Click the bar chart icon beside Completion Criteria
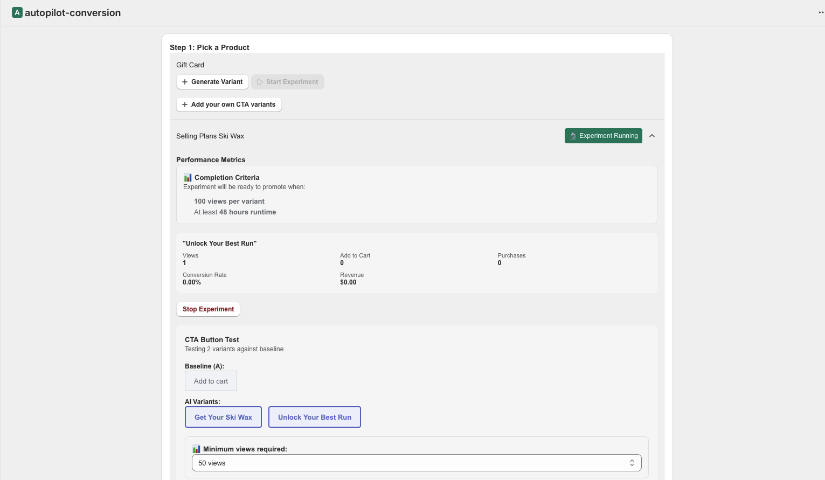Screen dimensions: 825x480 [188, 177]
